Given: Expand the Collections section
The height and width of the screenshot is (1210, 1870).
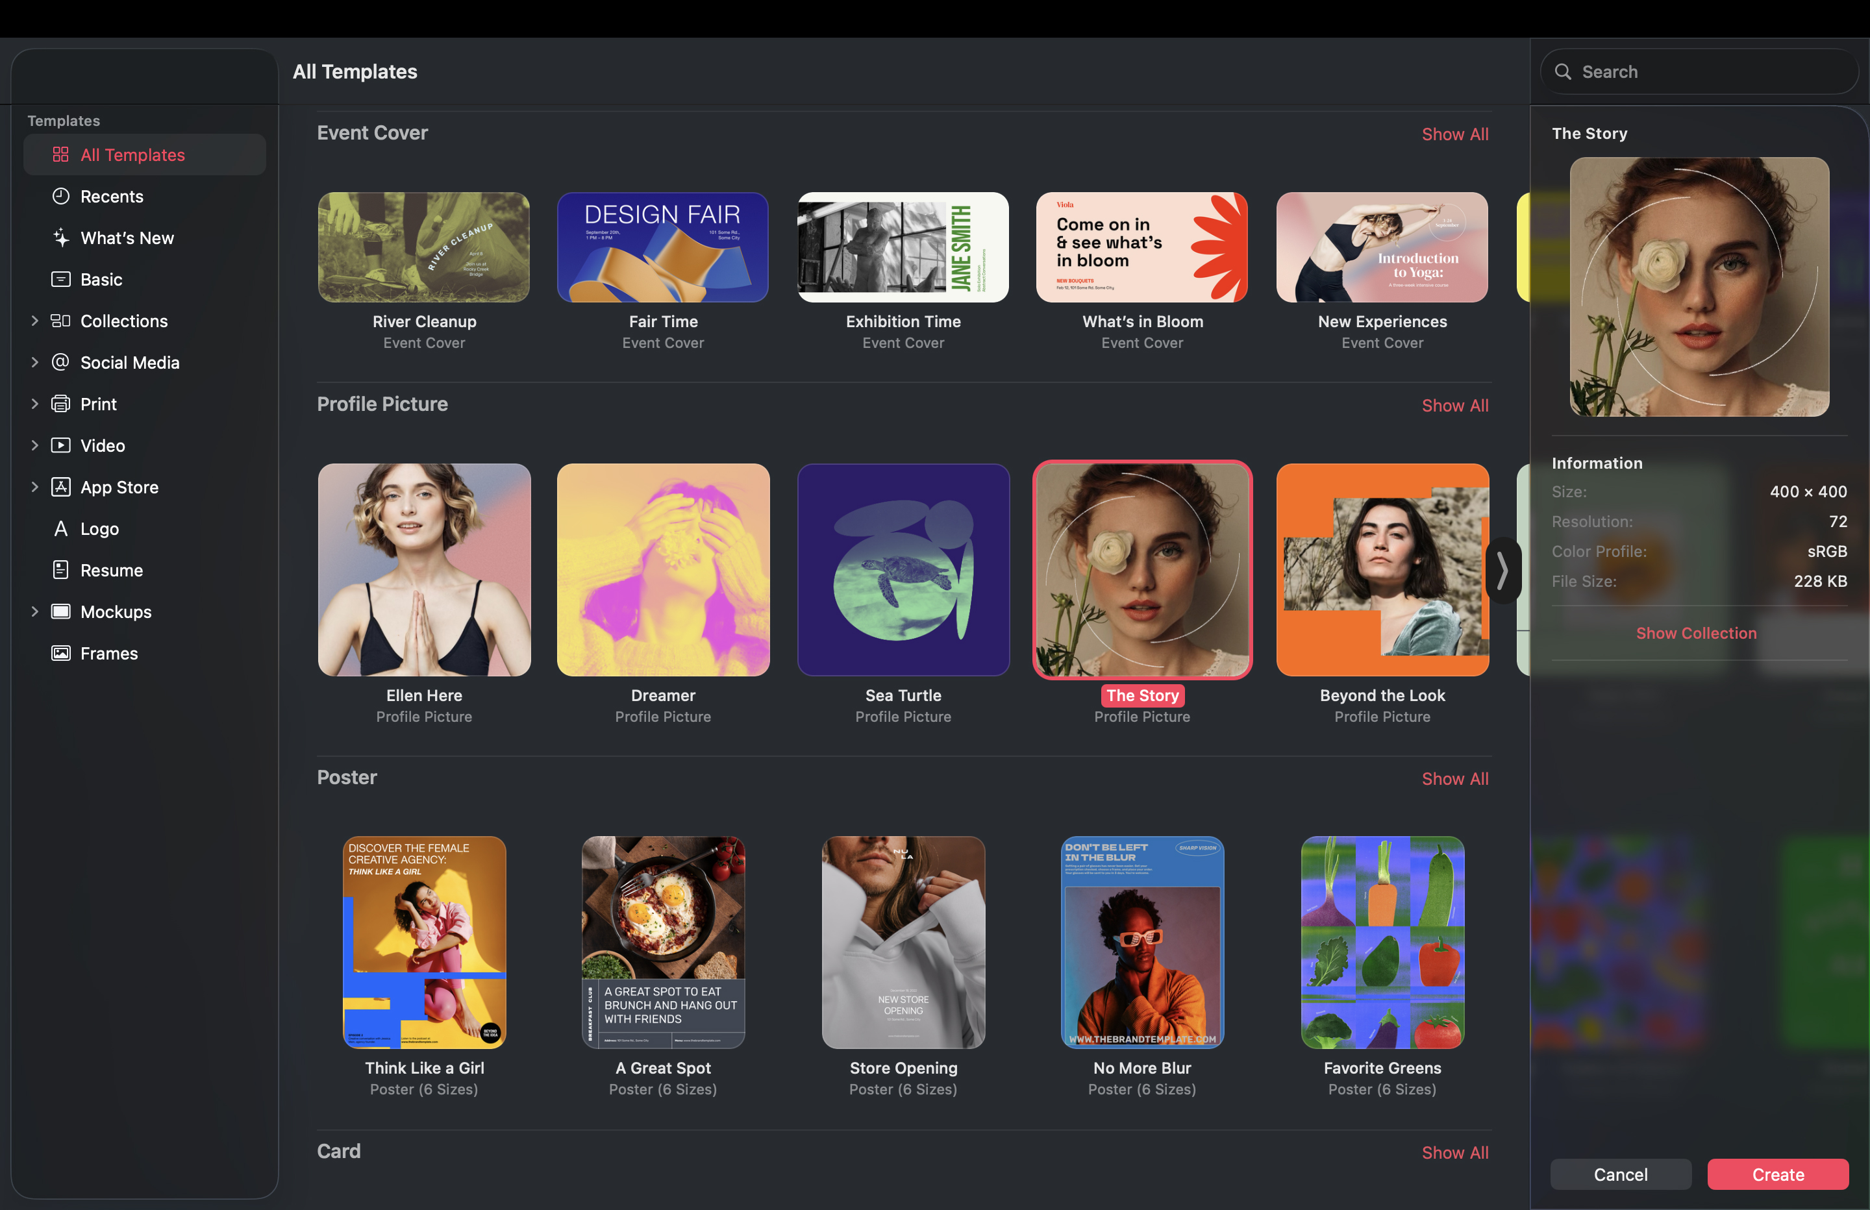Looking at the screenshot, I should pos(34,321).
